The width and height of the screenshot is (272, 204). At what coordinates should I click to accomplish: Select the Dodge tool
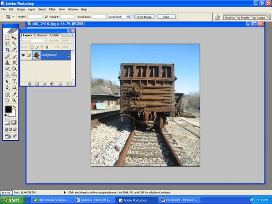coord(14,75)
